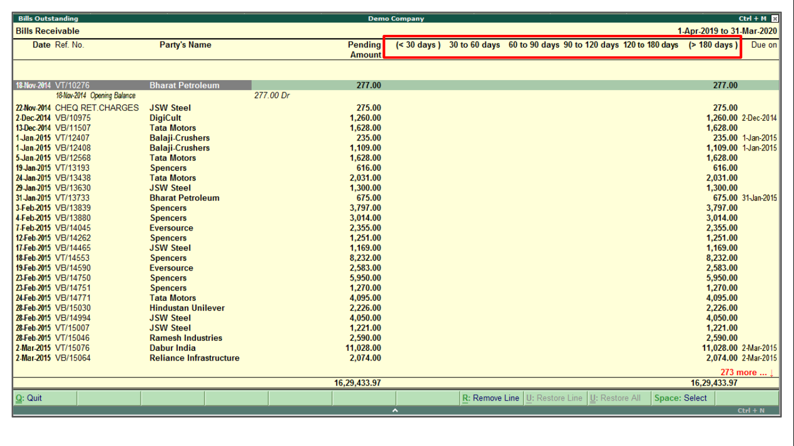
Task: Select the CHEQ RET.CHARGES JSW Steel row
Action: point(396,108)
